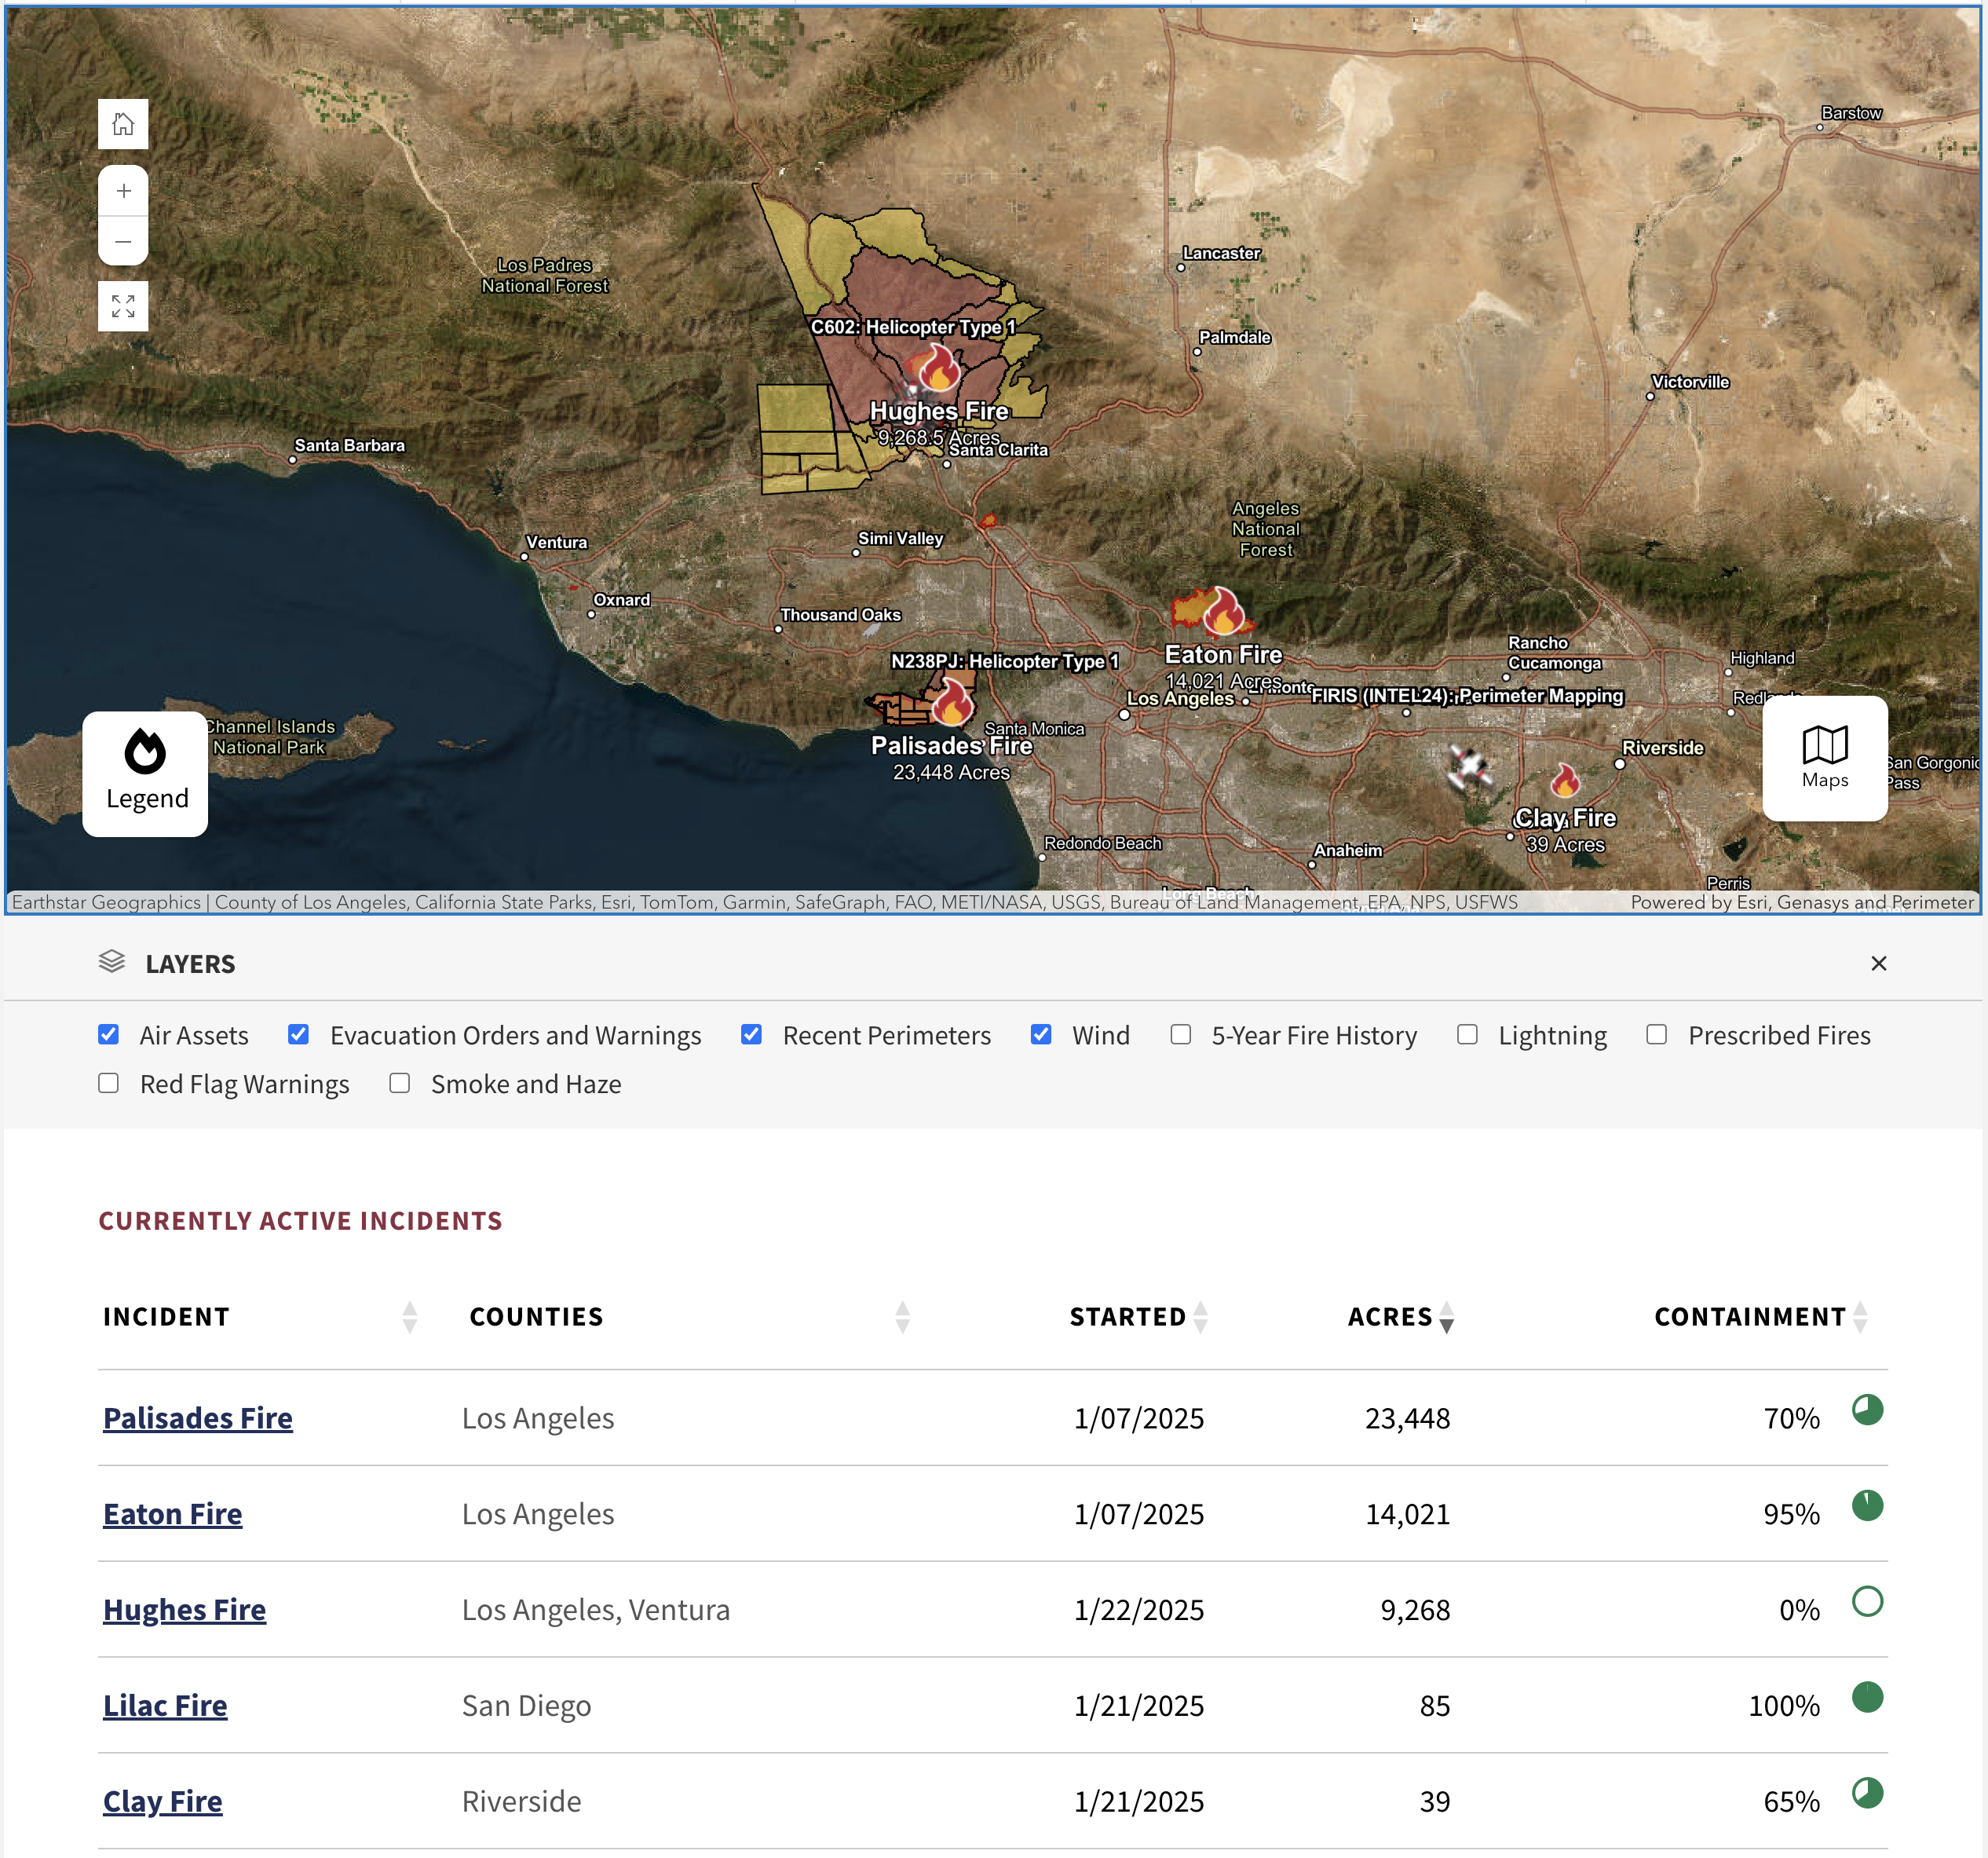
Task: Open the Legend flame panel
Action: (x=145, y=773)
